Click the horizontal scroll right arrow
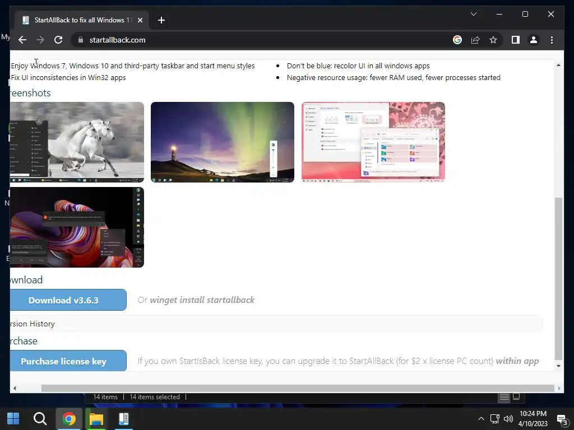Viewport: 574px width, 430px height. [559, 389]
